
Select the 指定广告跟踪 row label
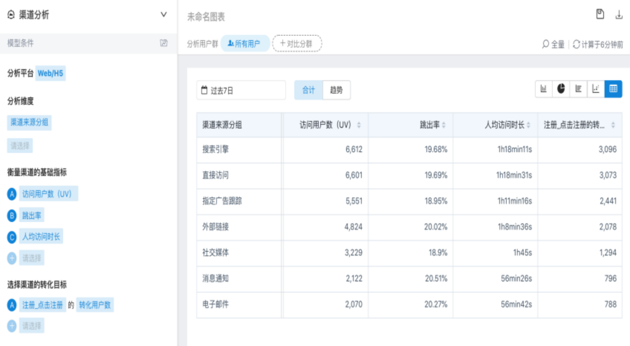tap(222, 201)
